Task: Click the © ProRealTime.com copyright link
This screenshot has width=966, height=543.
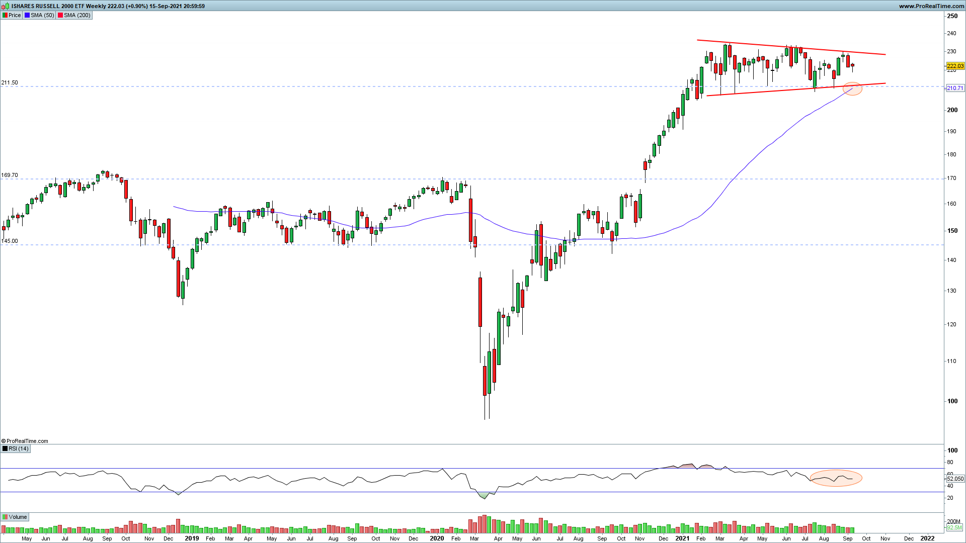Action: (25, 441)
